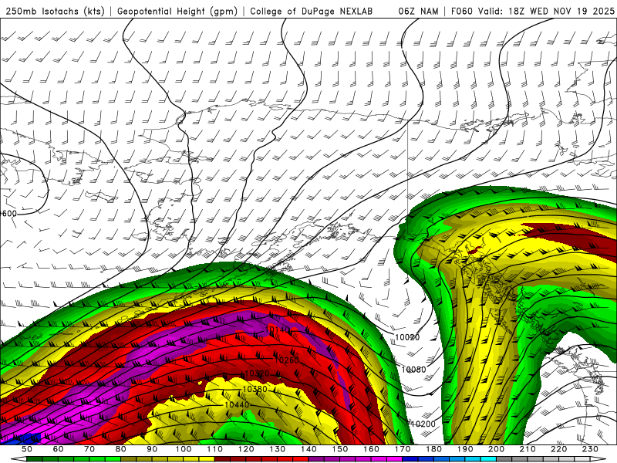Screen dimensions: 617x463
Task: Click the 170 value on the color scale
Action: pos(403,449)
